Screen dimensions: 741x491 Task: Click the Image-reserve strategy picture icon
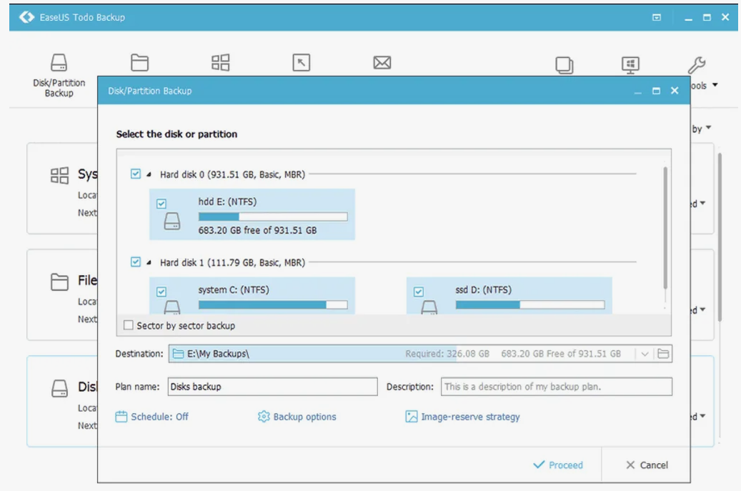pyautogui.click(x=411, y=417)
